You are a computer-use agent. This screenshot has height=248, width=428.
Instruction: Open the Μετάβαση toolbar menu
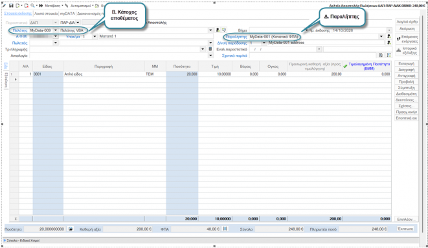pos(54,6)
